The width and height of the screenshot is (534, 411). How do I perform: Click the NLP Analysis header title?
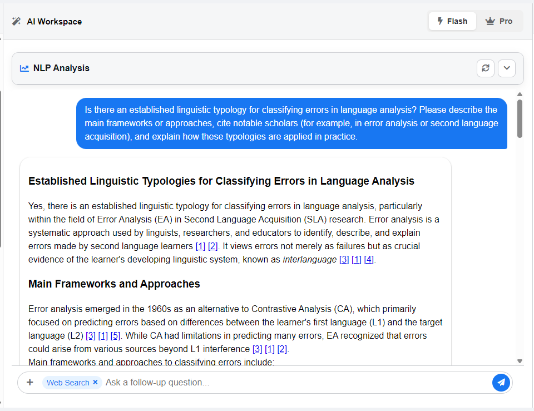[x=61, y=68]
